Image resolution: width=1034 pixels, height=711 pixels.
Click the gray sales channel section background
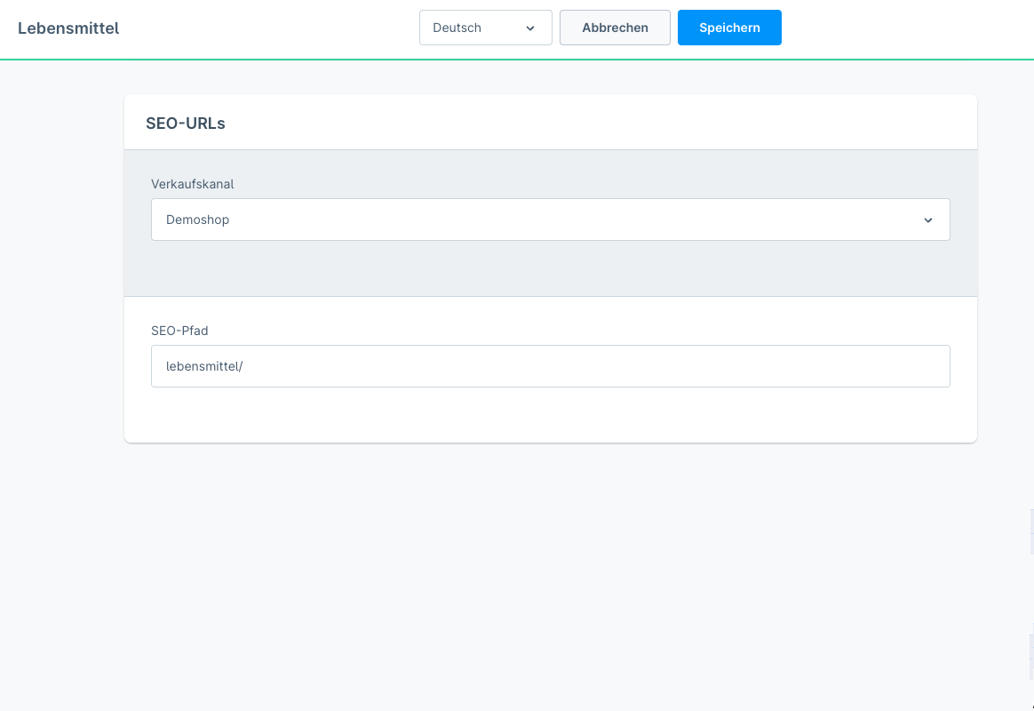pos(550,268)
